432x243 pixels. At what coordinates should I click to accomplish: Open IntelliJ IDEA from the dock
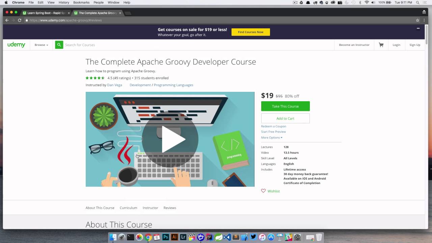tap(210, 237)
